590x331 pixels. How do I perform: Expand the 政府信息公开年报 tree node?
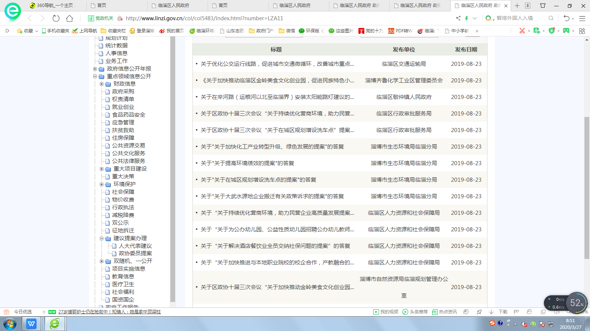(x=95, y=69)
